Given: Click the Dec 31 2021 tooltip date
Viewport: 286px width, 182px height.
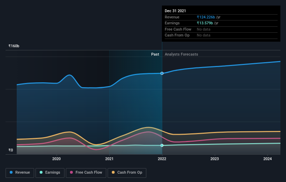Looking at the screenshot, I should [175, 11].
